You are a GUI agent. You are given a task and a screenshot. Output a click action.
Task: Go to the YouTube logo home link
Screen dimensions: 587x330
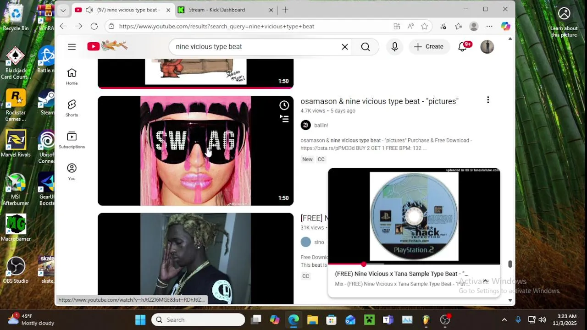click(x=107, y=46)
